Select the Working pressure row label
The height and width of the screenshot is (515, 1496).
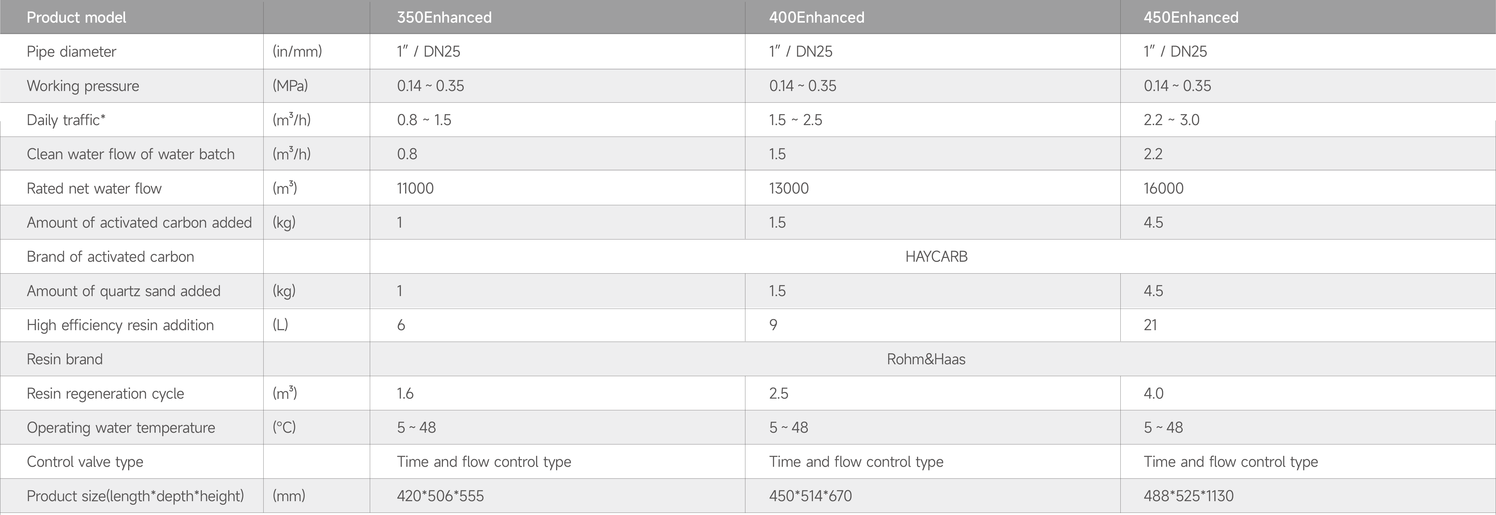(x=83, y=86)
